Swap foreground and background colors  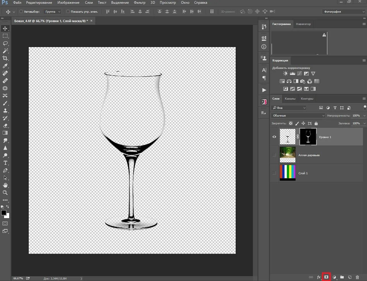point(7,207)
